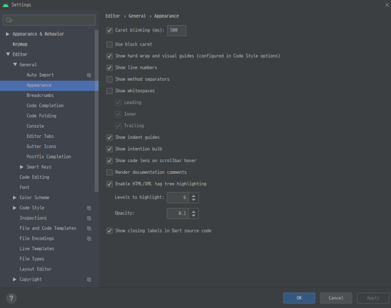391x308 pixels.
Task: Click the project-level icon beside Copyright
Action: [x=89, y=280]
